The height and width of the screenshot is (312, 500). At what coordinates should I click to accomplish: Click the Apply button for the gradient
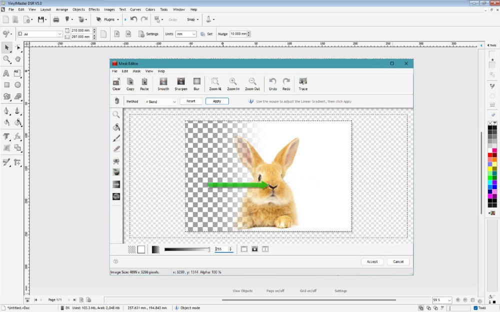(x=217, y=101)
